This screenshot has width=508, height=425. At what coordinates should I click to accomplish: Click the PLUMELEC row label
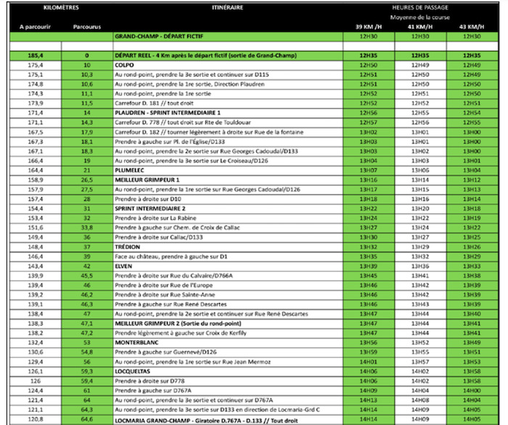point(228,170)
